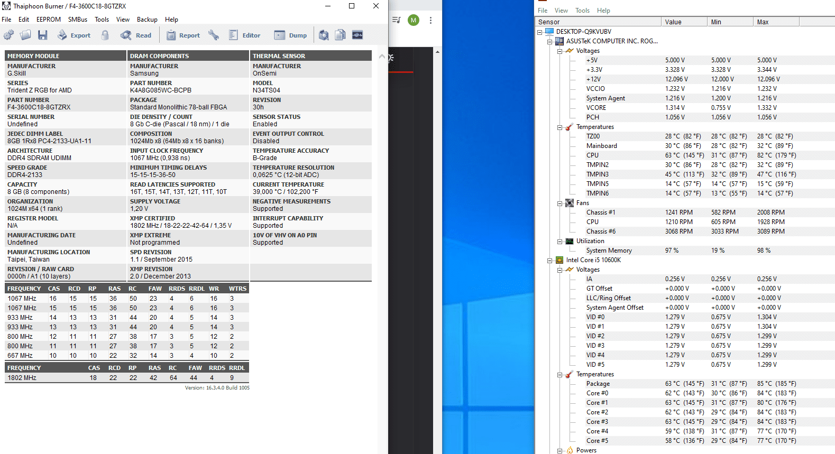Image resolution: width=835 pixels, height=454 pixels.
Task: Open the Help menu in Thaiphoon Burner
Action: (171, 19)
